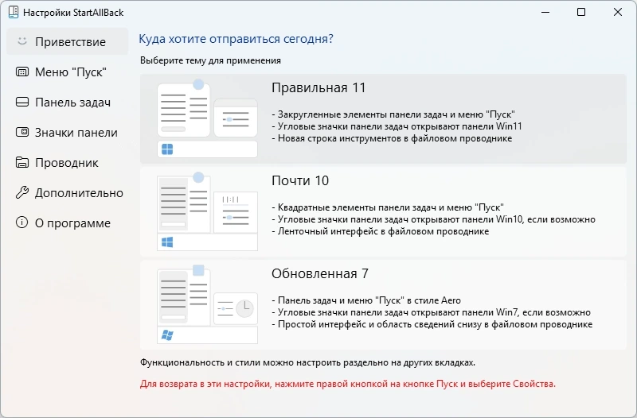This screenshot has height=418, width=637.
Task: Open the Дополнительно settings tab
Action: point(68,192)
